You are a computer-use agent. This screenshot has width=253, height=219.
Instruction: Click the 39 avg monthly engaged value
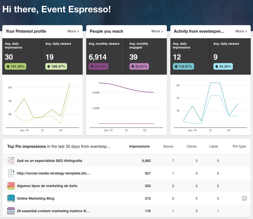134,57
